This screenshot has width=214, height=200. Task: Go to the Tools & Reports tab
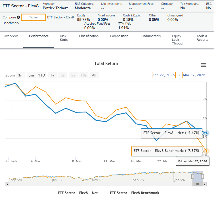[202, 38]
